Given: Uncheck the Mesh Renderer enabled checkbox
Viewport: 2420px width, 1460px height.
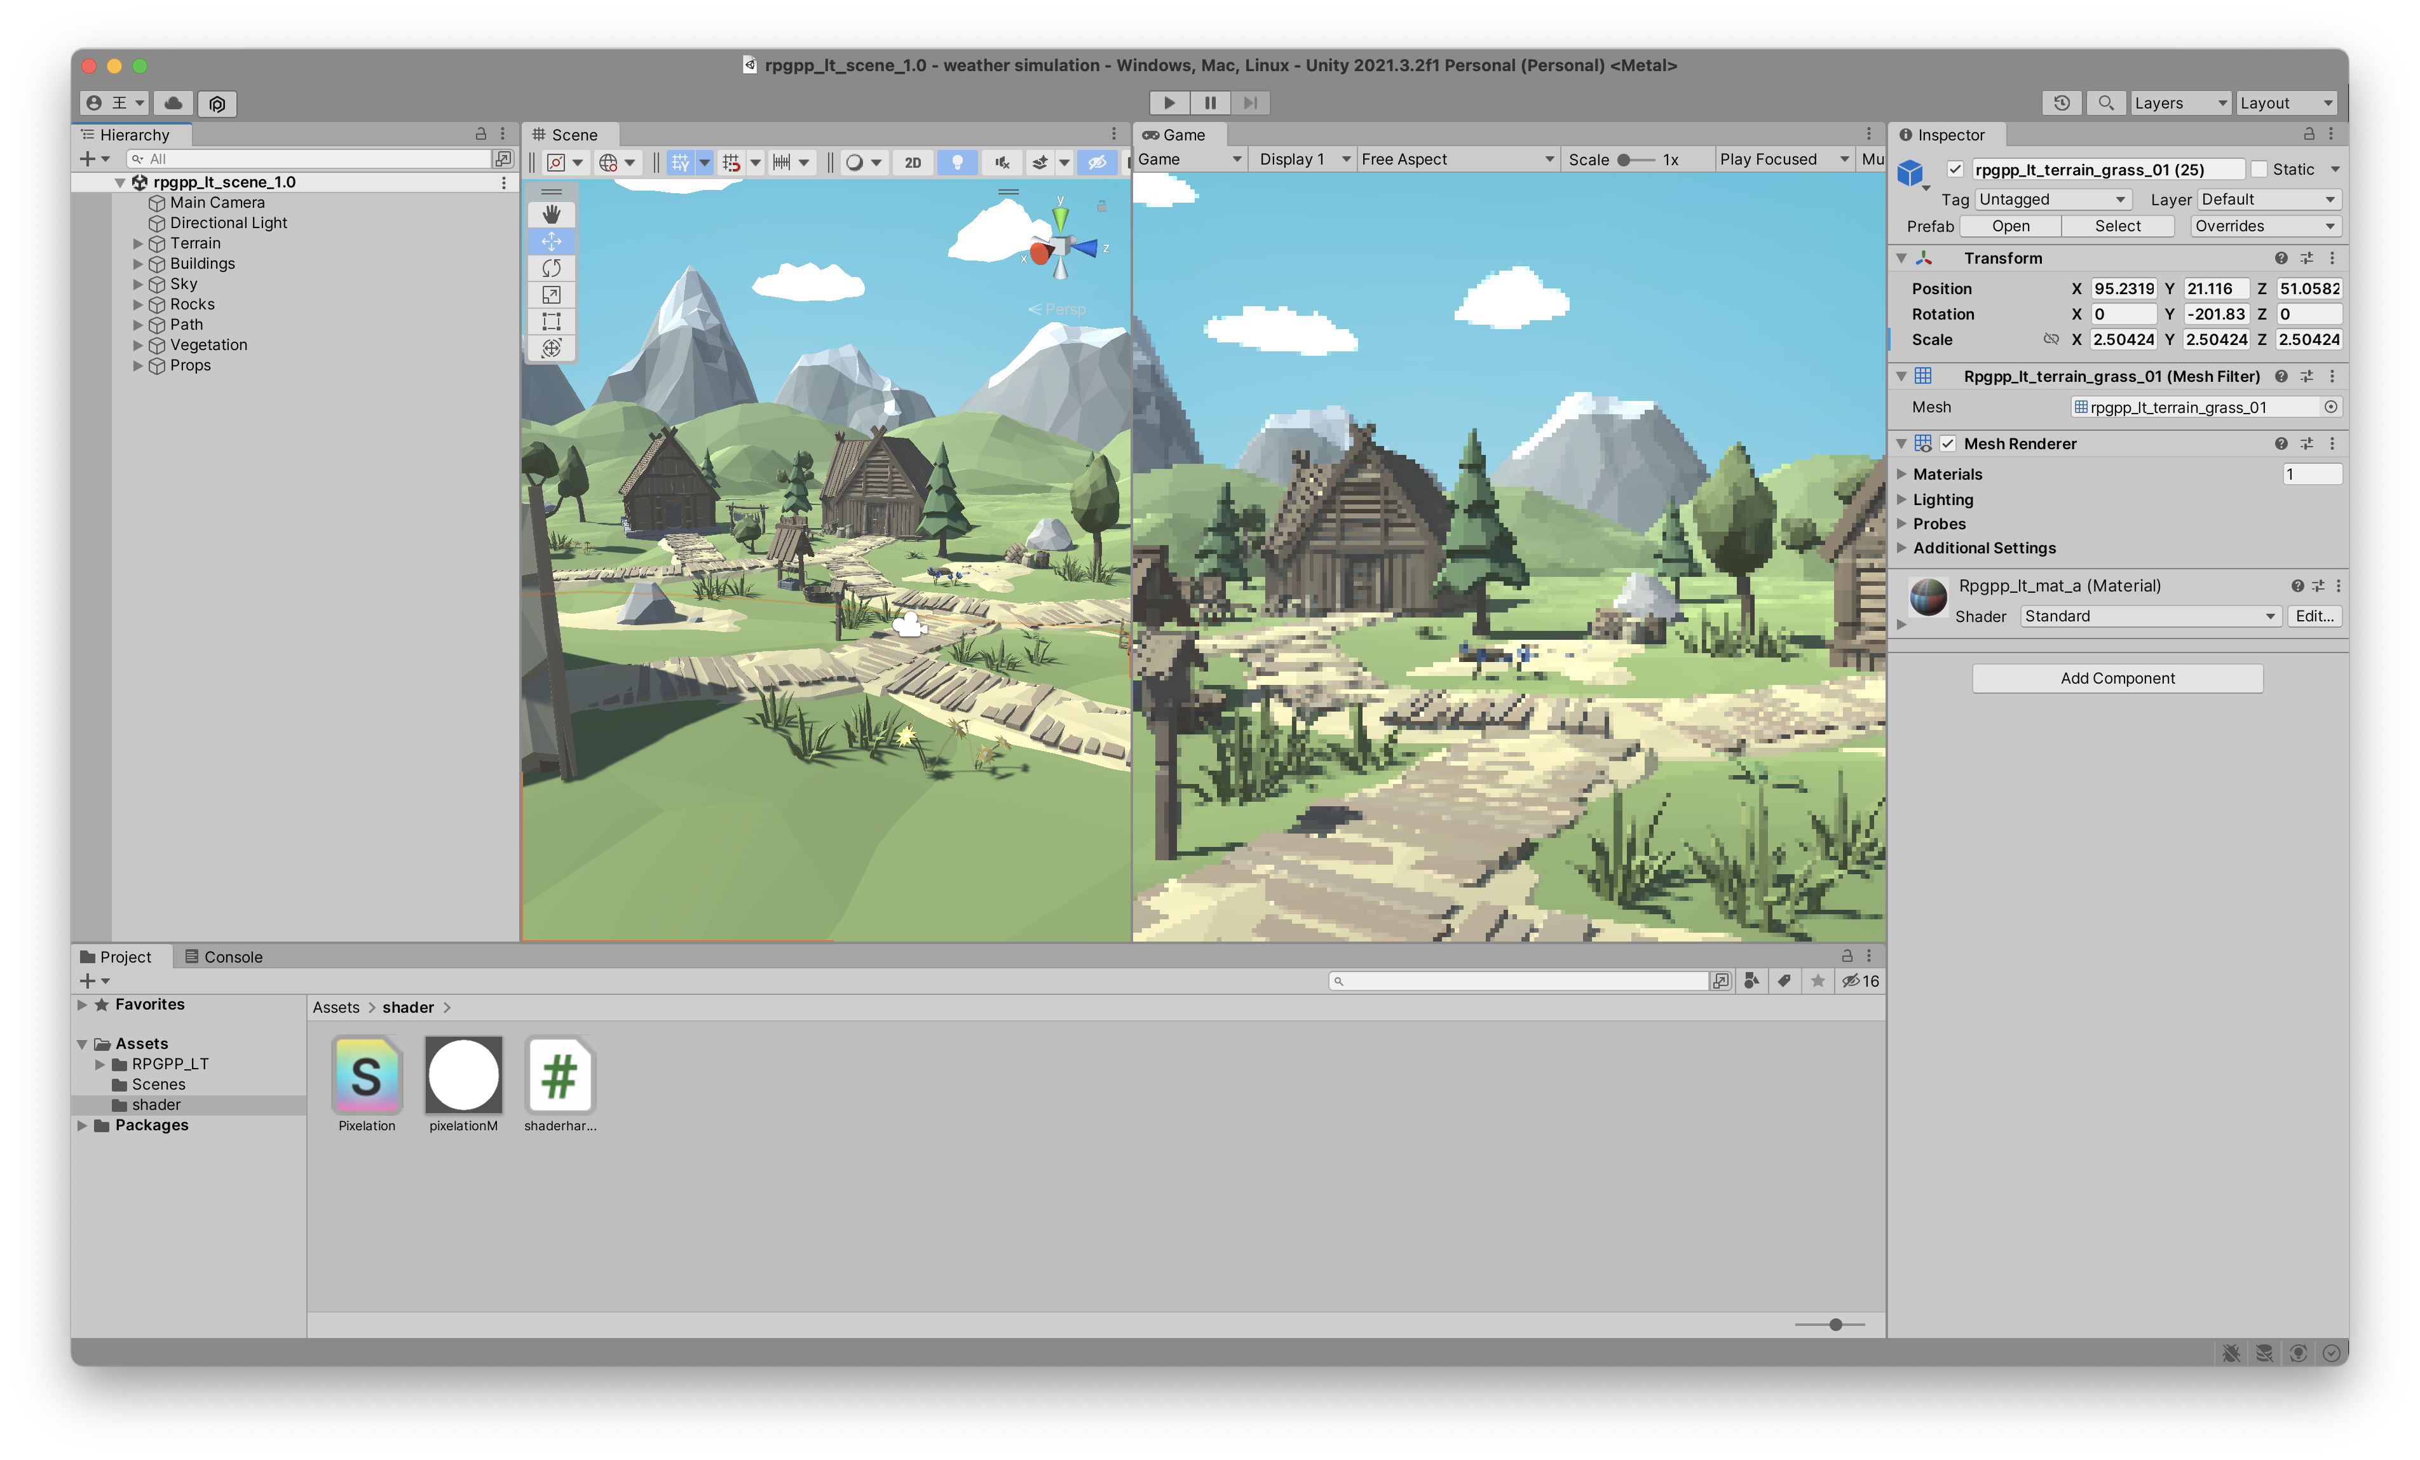Looking at the screenshot, I should click(1948, 444).
